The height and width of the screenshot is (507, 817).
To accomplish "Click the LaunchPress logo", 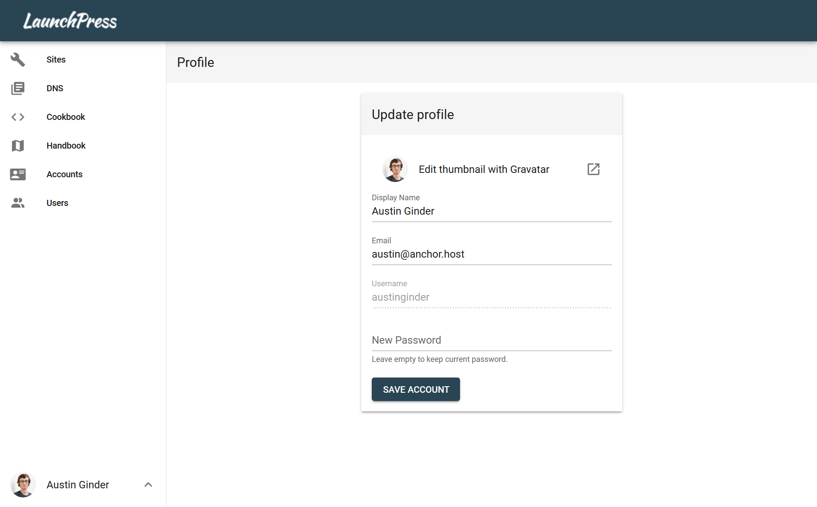I will (x=70, y=20).
